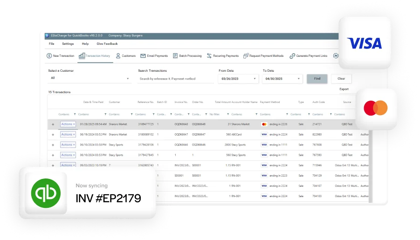Open the New Transaction toolbar icon
420x240 pixels.
pyautogui.click(x=49, y=56)
